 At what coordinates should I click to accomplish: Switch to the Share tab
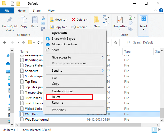[x=37, y=11]
